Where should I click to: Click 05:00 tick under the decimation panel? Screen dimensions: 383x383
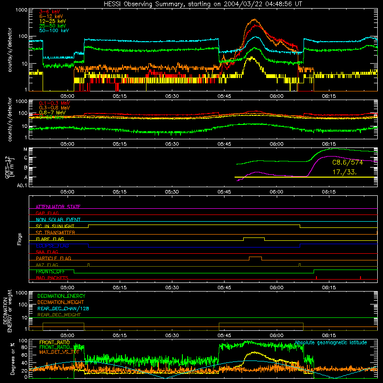tap(68, 336)
